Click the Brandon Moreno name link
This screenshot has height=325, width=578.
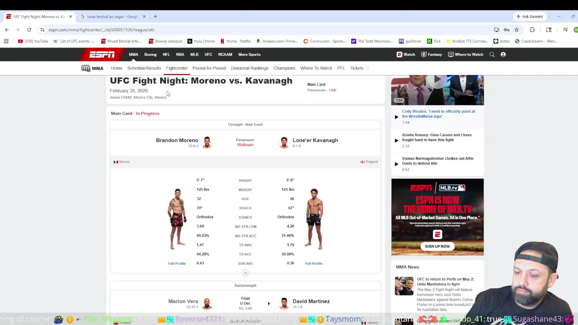177,140
